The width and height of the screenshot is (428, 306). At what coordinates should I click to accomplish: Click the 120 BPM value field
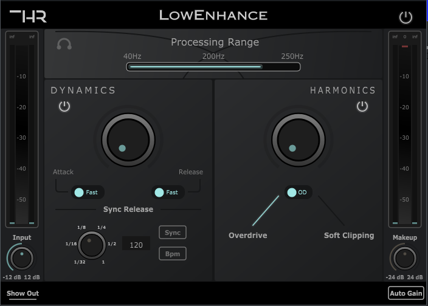[136, 245]
